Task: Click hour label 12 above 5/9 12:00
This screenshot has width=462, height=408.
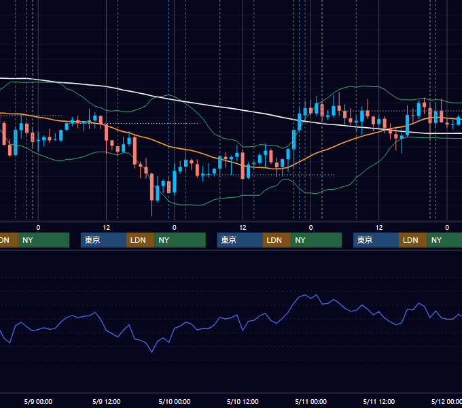Action: point(107,228)
